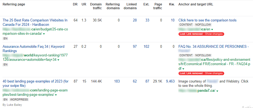Expand dropdown arrow after comparison-sites-in-canada URL
The width and height of the screenshot is (253, 108).
44,34
